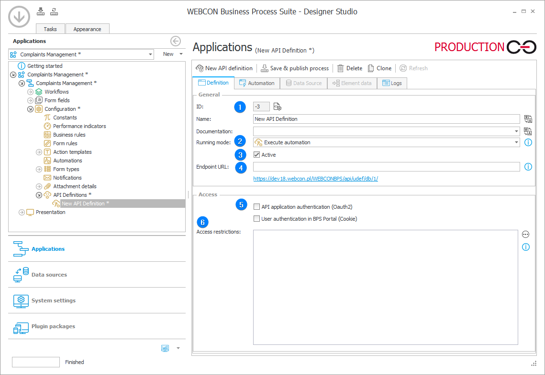Expand the Form fields tree node

pyautogui.click(x=30, y=100)
